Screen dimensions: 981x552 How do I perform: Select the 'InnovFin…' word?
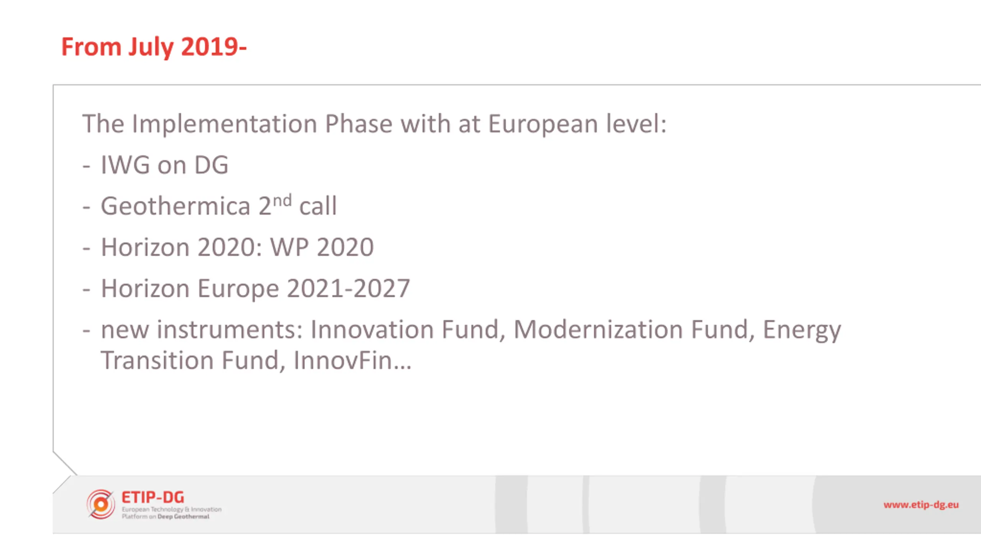(x=353, y=360)
